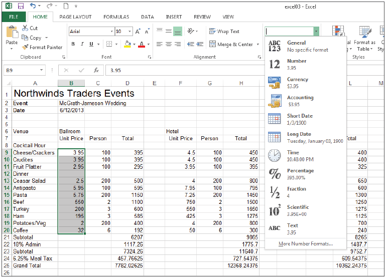Align text right in the Alignment group

click(178, 44)
